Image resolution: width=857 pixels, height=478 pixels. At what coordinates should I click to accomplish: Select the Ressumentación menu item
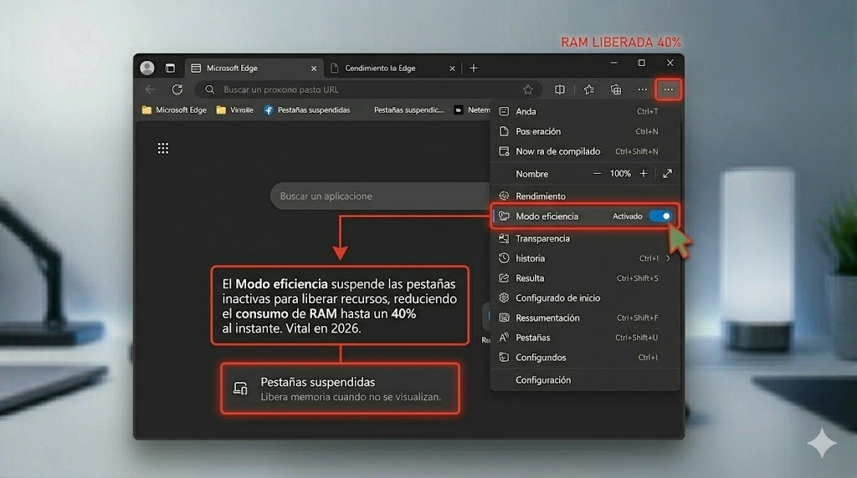(585, 318)
